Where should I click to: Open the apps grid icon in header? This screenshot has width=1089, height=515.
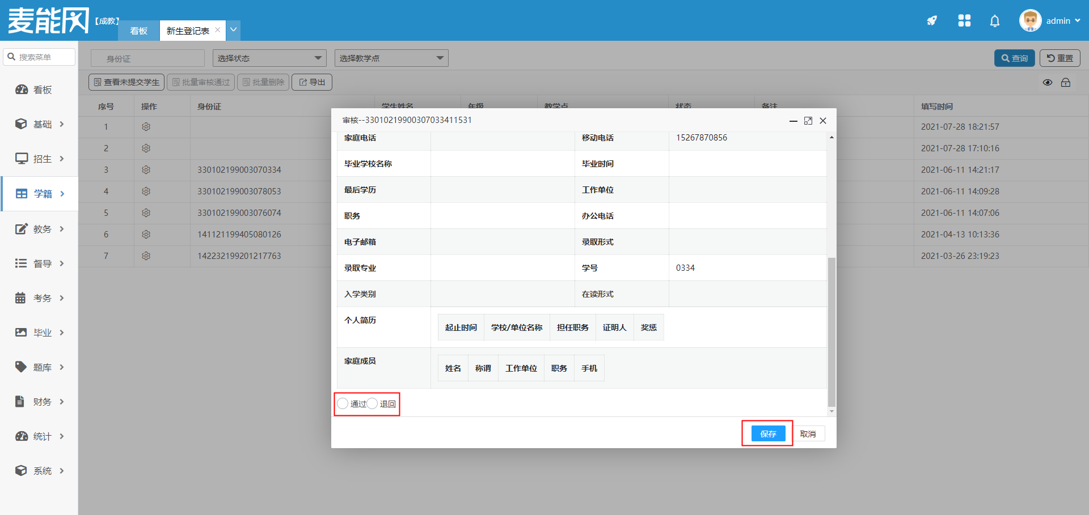(x=964, y=21)
